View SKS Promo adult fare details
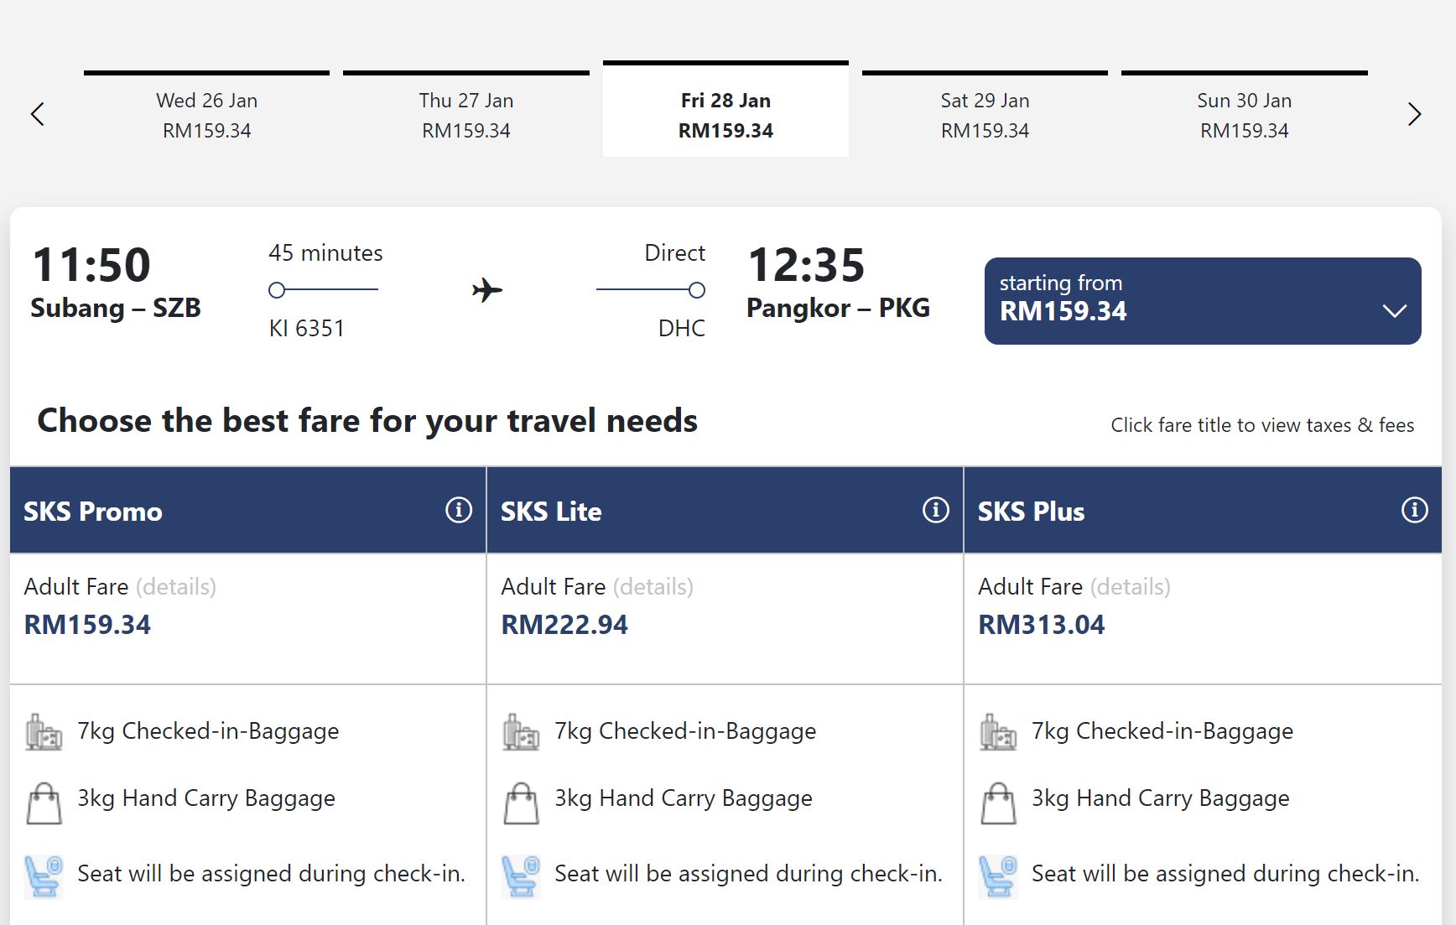Image resolution: width=1456 pixels, height=925 pixels. 176,587
